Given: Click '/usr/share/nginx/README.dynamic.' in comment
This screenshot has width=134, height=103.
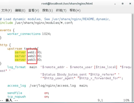Looking at the screenshot, I should [81, 19].
